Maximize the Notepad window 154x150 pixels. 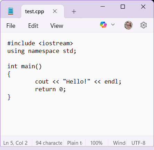point(123,7)
